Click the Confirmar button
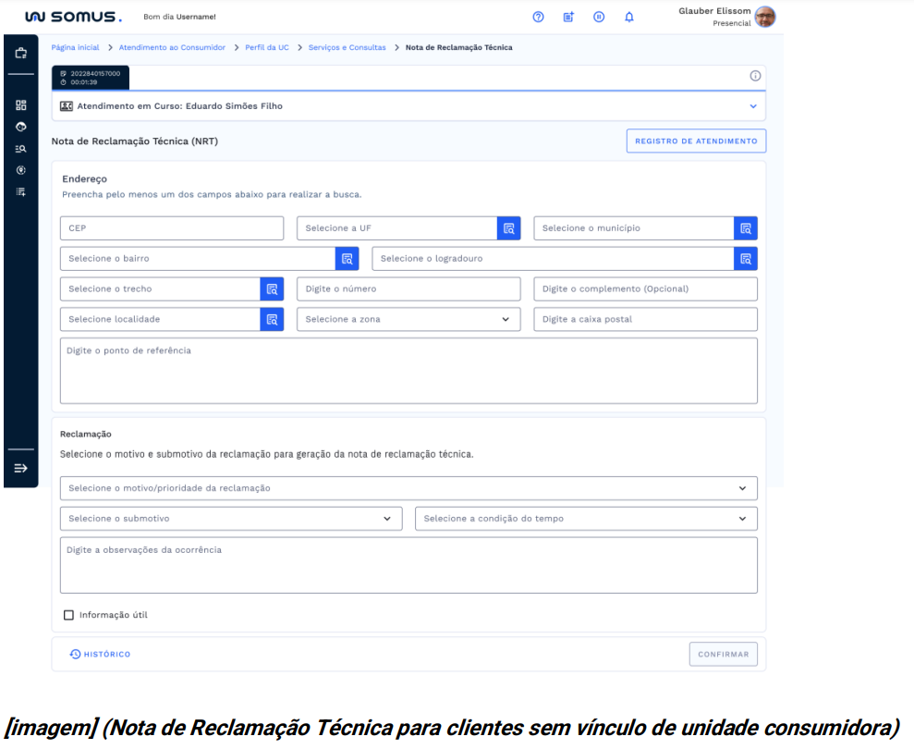Image resolution: width=914 pixels, height=749 pixels. 723,654
